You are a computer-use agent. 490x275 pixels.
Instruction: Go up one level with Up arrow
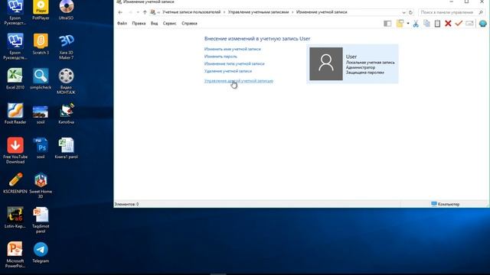(145, 12)
